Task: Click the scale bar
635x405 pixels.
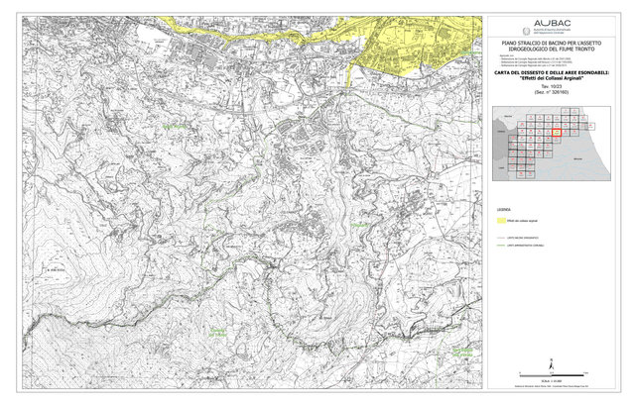Action: pos(552,375)
